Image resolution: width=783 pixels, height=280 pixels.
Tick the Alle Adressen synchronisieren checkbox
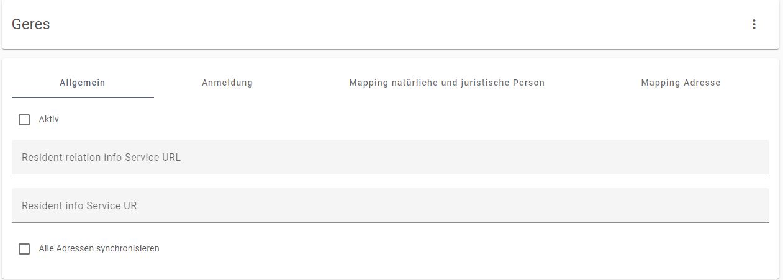24,249
